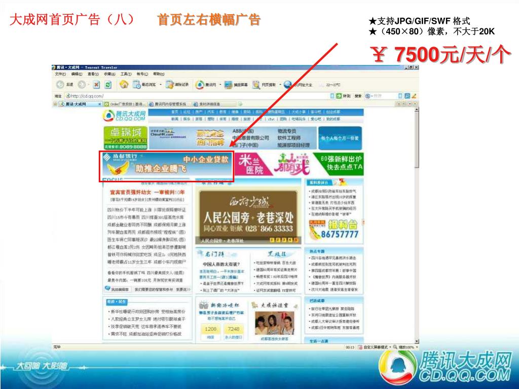Click the 物流专员 job link
Screen dimensions: 519x389
pyautogui.click(x=287, y=131)
